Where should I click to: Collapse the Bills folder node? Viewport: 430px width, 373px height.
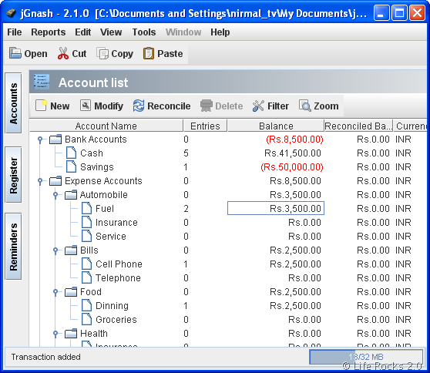pos(55,250)
